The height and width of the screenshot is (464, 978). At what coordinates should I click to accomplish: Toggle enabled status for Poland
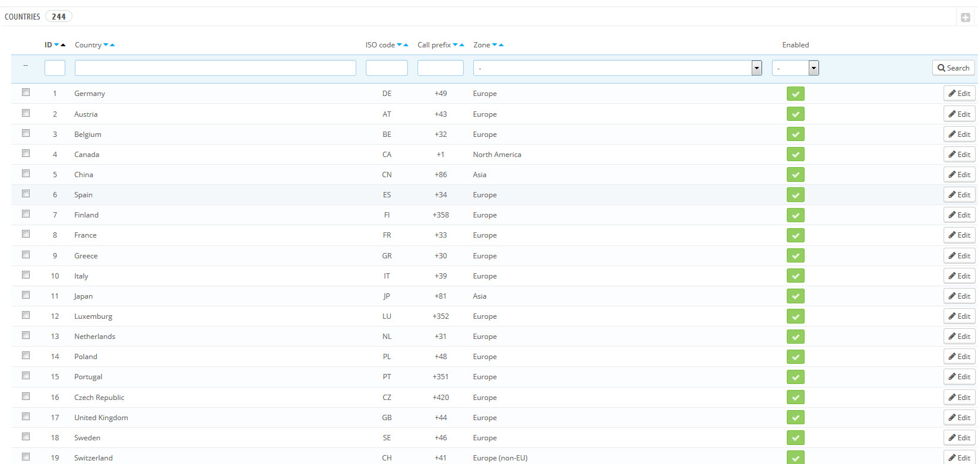tap(796, 357)
